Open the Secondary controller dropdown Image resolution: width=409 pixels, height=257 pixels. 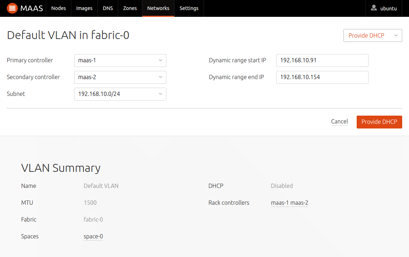coord(120,77)
